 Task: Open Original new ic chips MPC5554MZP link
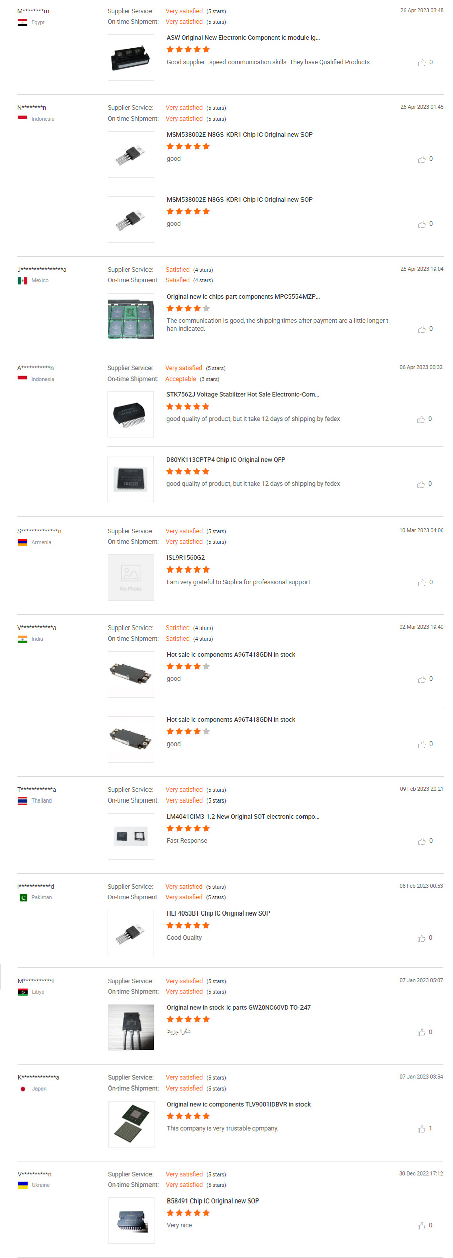click(x=243, y=297)
